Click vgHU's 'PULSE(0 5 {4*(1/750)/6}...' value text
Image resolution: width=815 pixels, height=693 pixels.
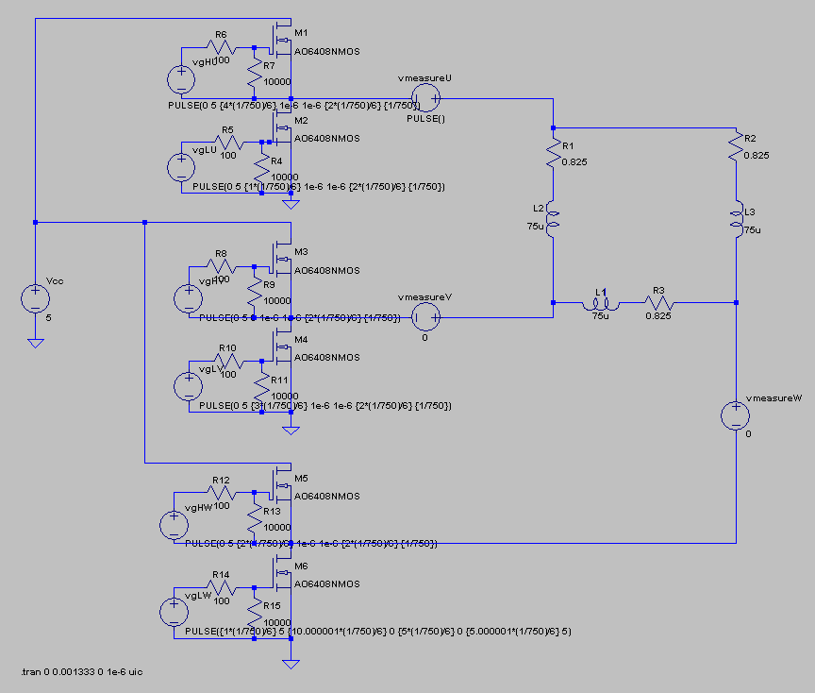click(293, 106)
